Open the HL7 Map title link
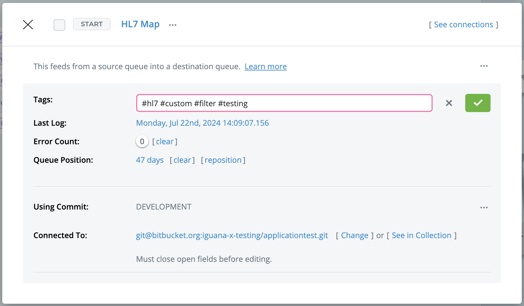 140,24
